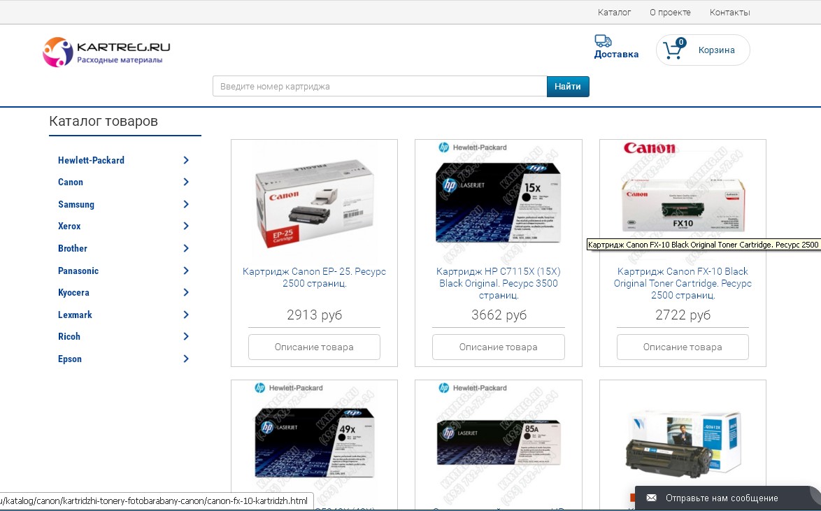
Task: Click the Каталог товаров heading
Action: (x=103, y=121)
